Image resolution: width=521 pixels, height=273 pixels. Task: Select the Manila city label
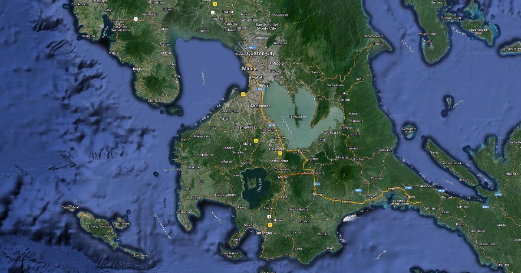point(250,68)
